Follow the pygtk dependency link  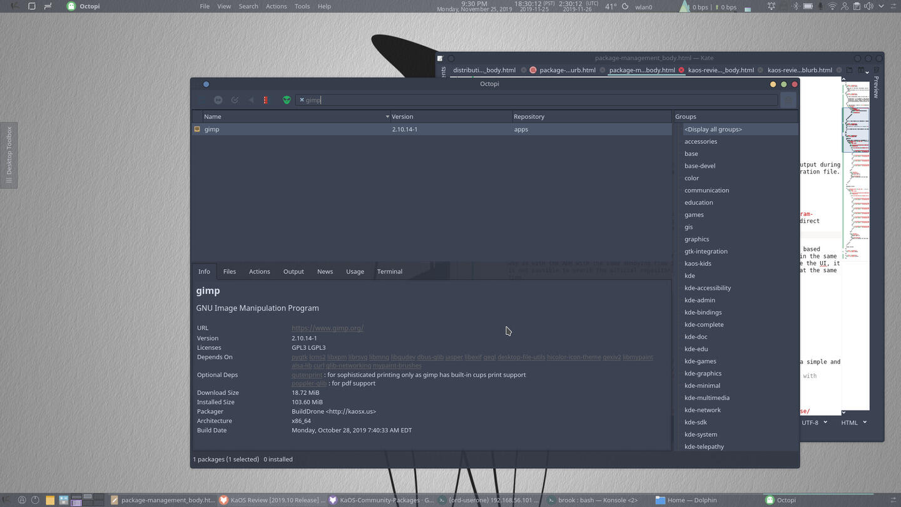pyautogui.click(x=299, y=357)
